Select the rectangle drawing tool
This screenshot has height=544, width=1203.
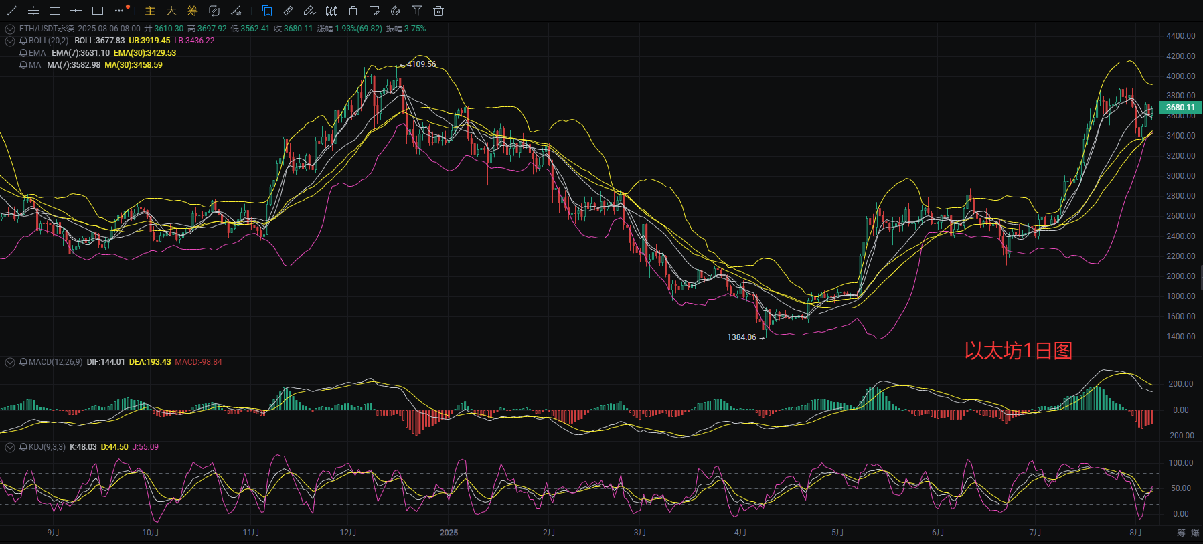point(98,11)
